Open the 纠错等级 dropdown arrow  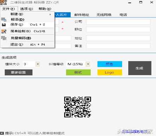[88, 64]
